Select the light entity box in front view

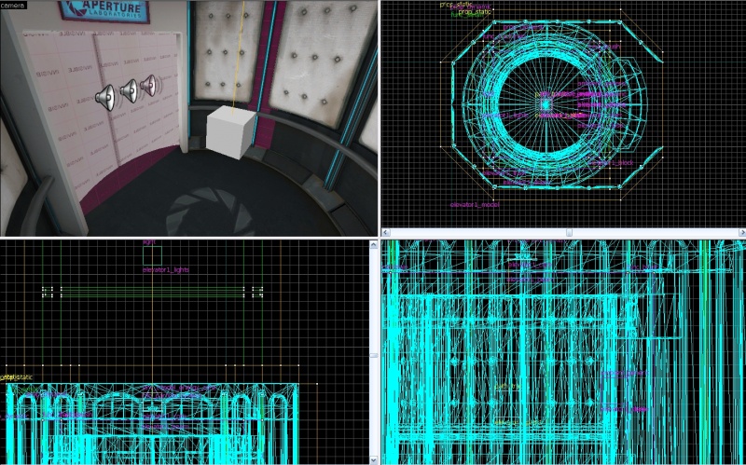(152, 255)
